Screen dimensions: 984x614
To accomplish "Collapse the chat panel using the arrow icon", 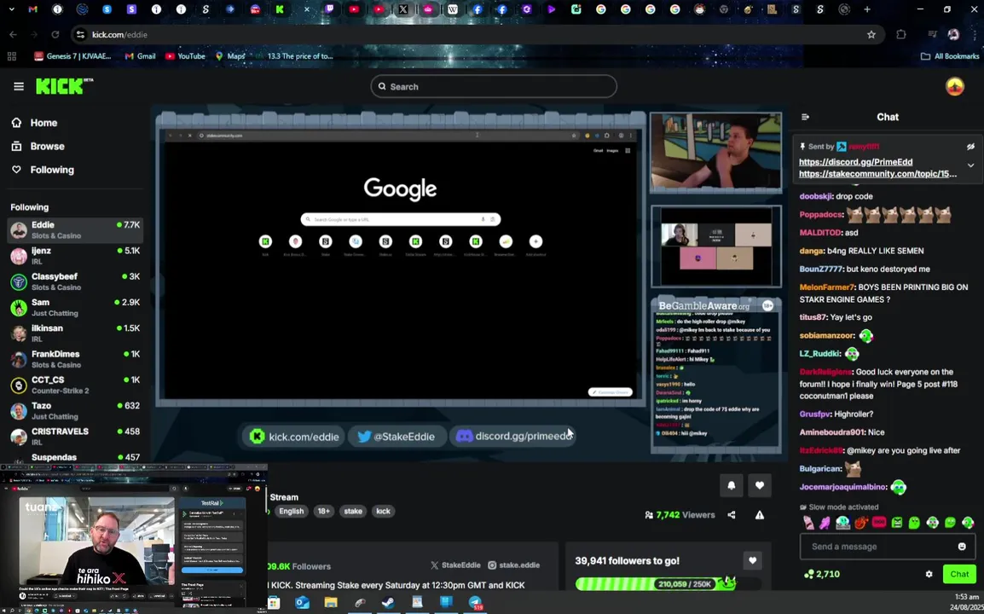I will 805,117.
